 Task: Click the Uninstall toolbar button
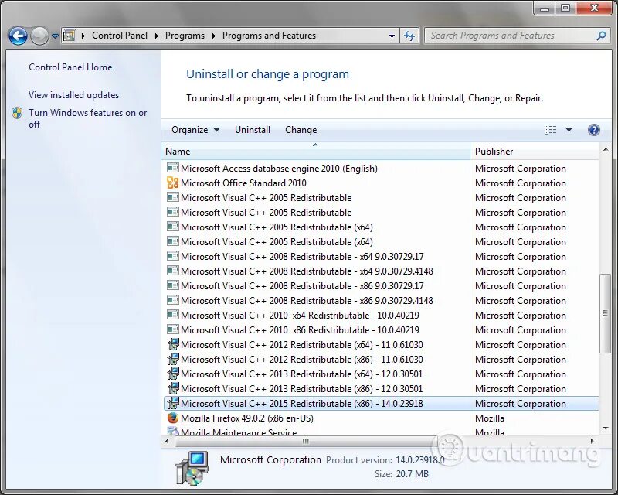pos(253,130)
